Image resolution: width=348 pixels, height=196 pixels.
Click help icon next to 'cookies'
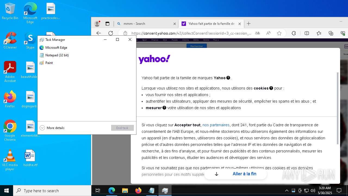click(x=271, y=88)
